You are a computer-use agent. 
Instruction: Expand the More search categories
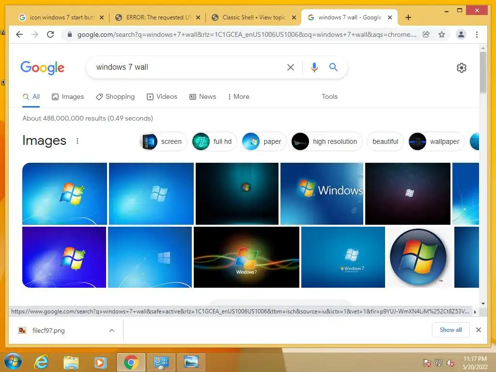238,97
